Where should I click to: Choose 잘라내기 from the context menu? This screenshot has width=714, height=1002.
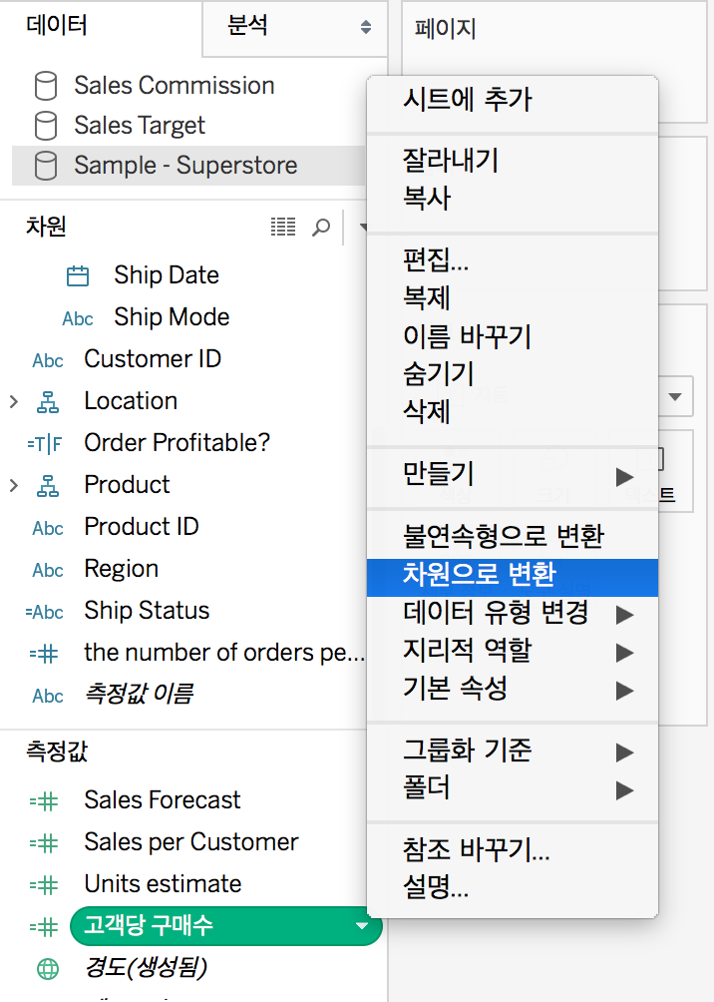pos(513,161)
